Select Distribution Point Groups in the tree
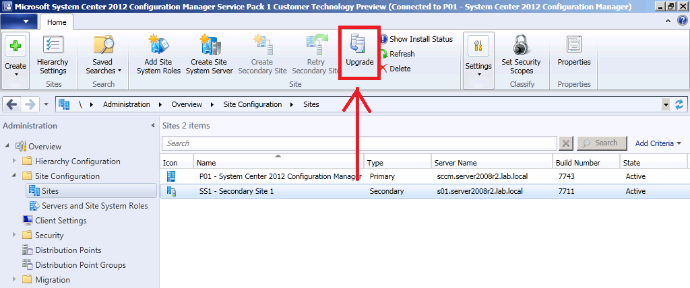690x288 pixels. pos(81,265)
